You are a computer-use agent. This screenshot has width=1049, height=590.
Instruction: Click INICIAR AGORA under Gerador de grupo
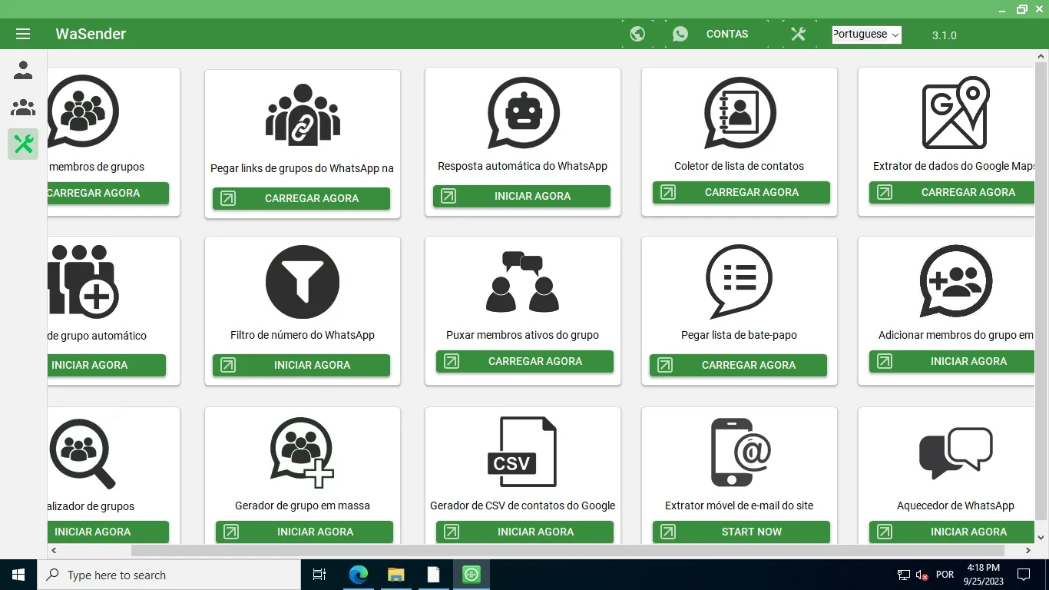tap(305, 532)
